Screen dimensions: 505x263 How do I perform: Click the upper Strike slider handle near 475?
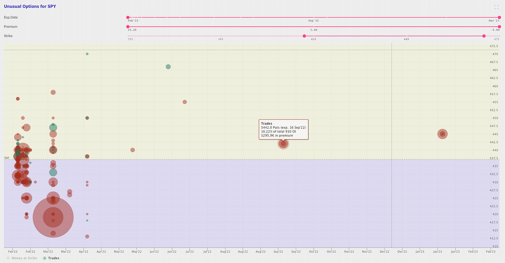click(484, 36)
